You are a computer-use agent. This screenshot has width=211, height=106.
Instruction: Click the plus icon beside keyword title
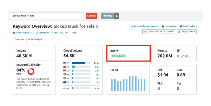97,27
